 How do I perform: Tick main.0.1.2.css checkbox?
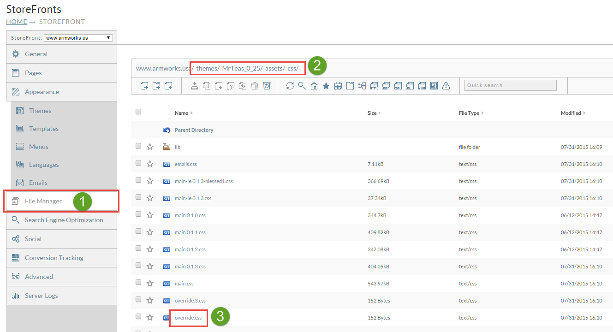[x=138, y=248]
